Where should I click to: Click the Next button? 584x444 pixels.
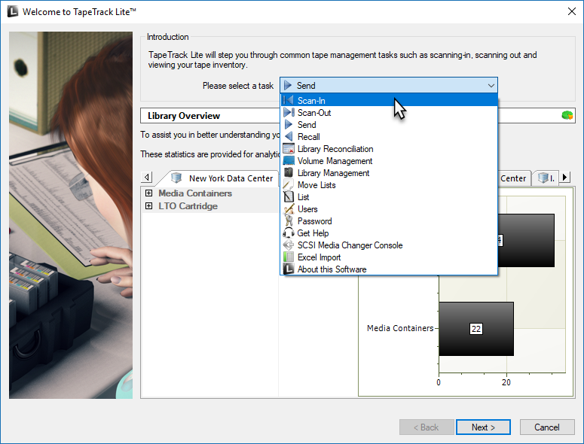483,427
